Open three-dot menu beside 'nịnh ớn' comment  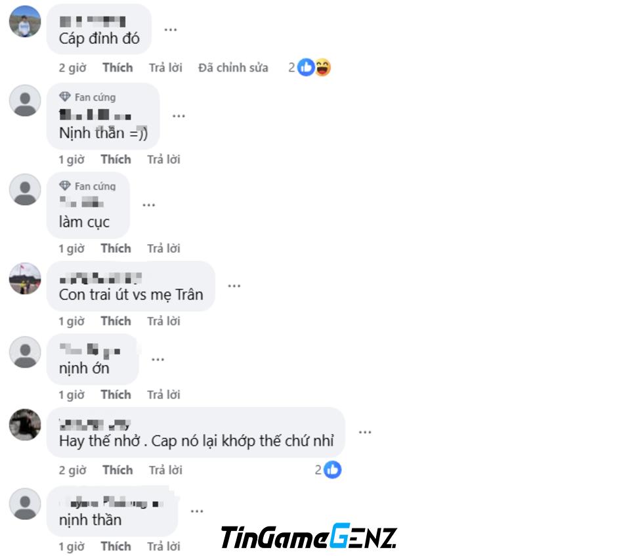(x=158, y=359)
